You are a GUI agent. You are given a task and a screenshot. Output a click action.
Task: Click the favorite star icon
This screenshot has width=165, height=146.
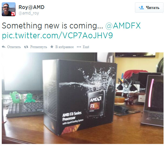(52, 47)
